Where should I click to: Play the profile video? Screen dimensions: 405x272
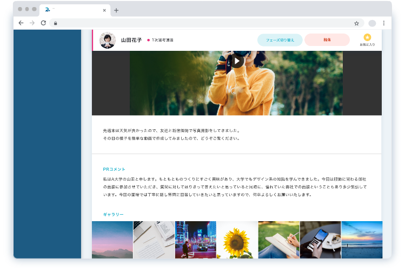point(236,61)
